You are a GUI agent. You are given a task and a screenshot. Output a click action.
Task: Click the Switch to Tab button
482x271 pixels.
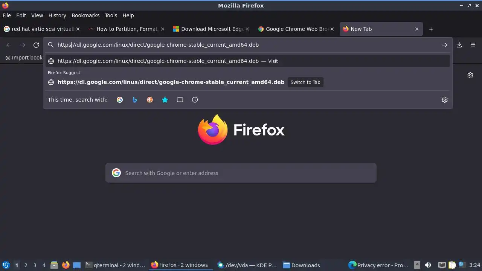(x=305, y=82)
